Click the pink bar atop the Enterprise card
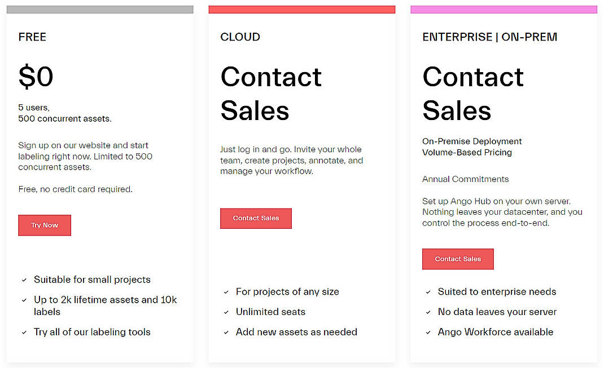This screenshot has width=604, height=368. tap(504, 8)
